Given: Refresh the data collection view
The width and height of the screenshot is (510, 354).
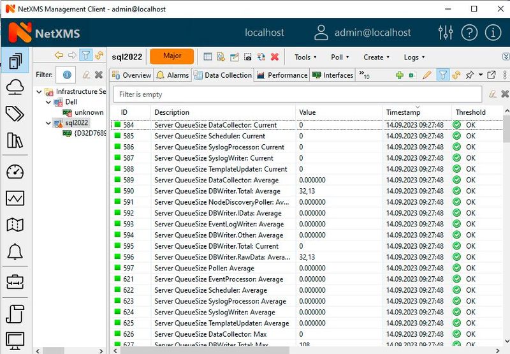Looking at the screenshot, I should (456, 75).
